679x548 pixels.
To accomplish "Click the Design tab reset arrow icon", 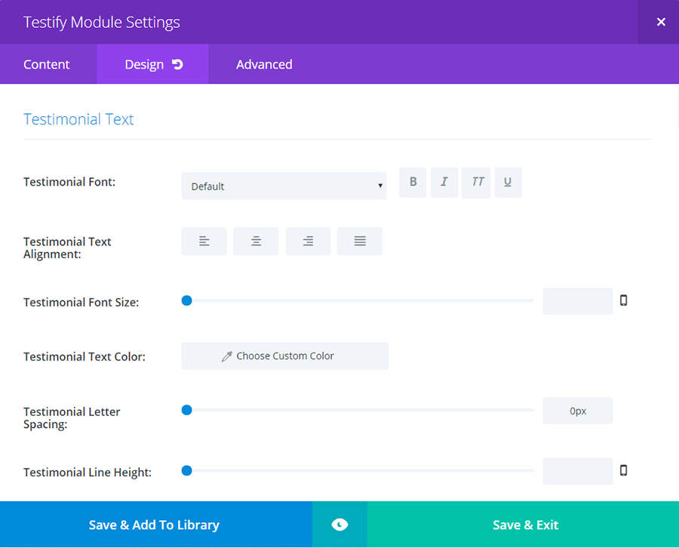I will coord(177,65).
